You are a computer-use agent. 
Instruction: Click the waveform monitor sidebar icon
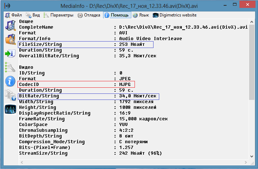coord(10,109)
